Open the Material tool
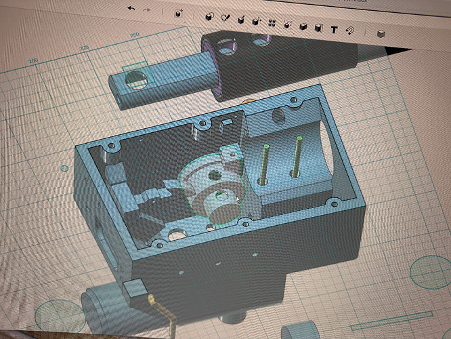Image resolution: width=451 pixels, height=339 pixels. [381, 34]
